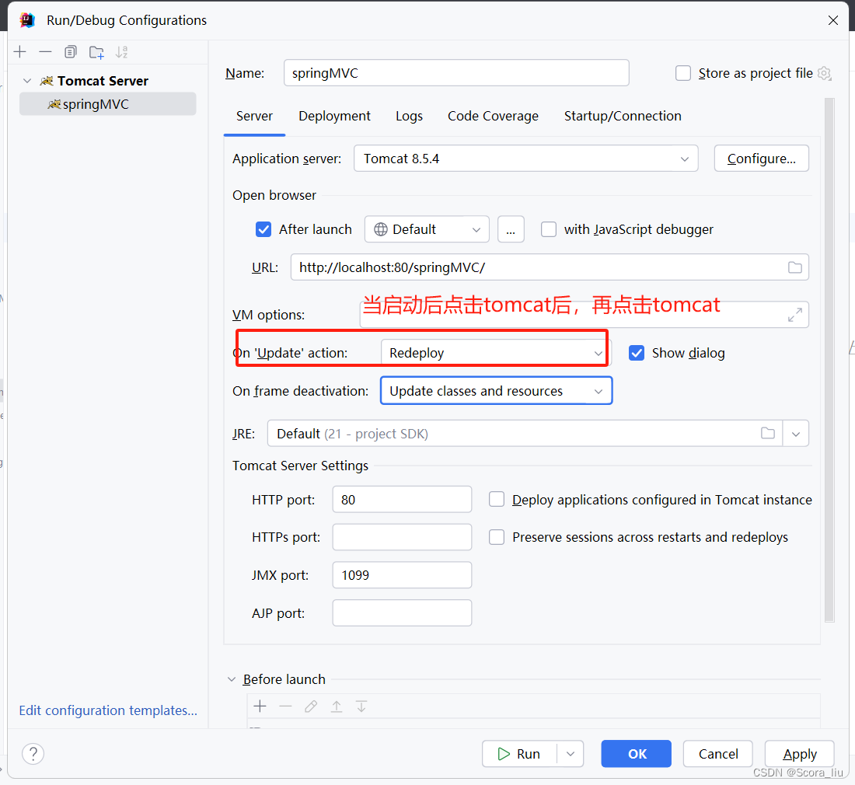Open the Application server dropdown

point(525,158)
